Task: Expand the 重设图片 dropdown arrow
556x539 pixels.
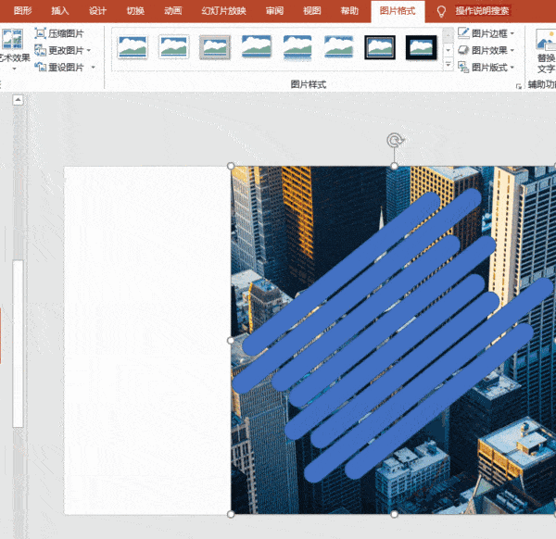Action: coord(94,67)
